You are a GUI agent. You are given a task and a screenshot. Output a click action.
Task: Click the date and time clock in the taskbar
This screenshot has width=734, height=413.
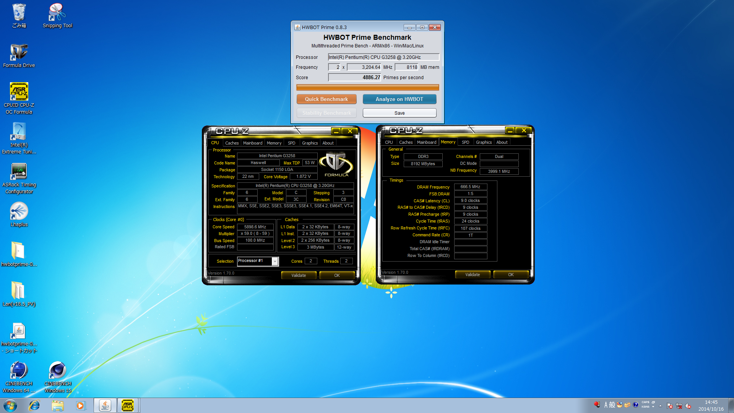(711, 405)
